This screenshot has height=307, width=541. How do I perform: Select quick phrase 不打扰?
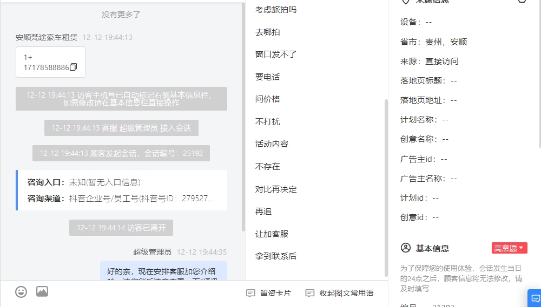(267, 121)
